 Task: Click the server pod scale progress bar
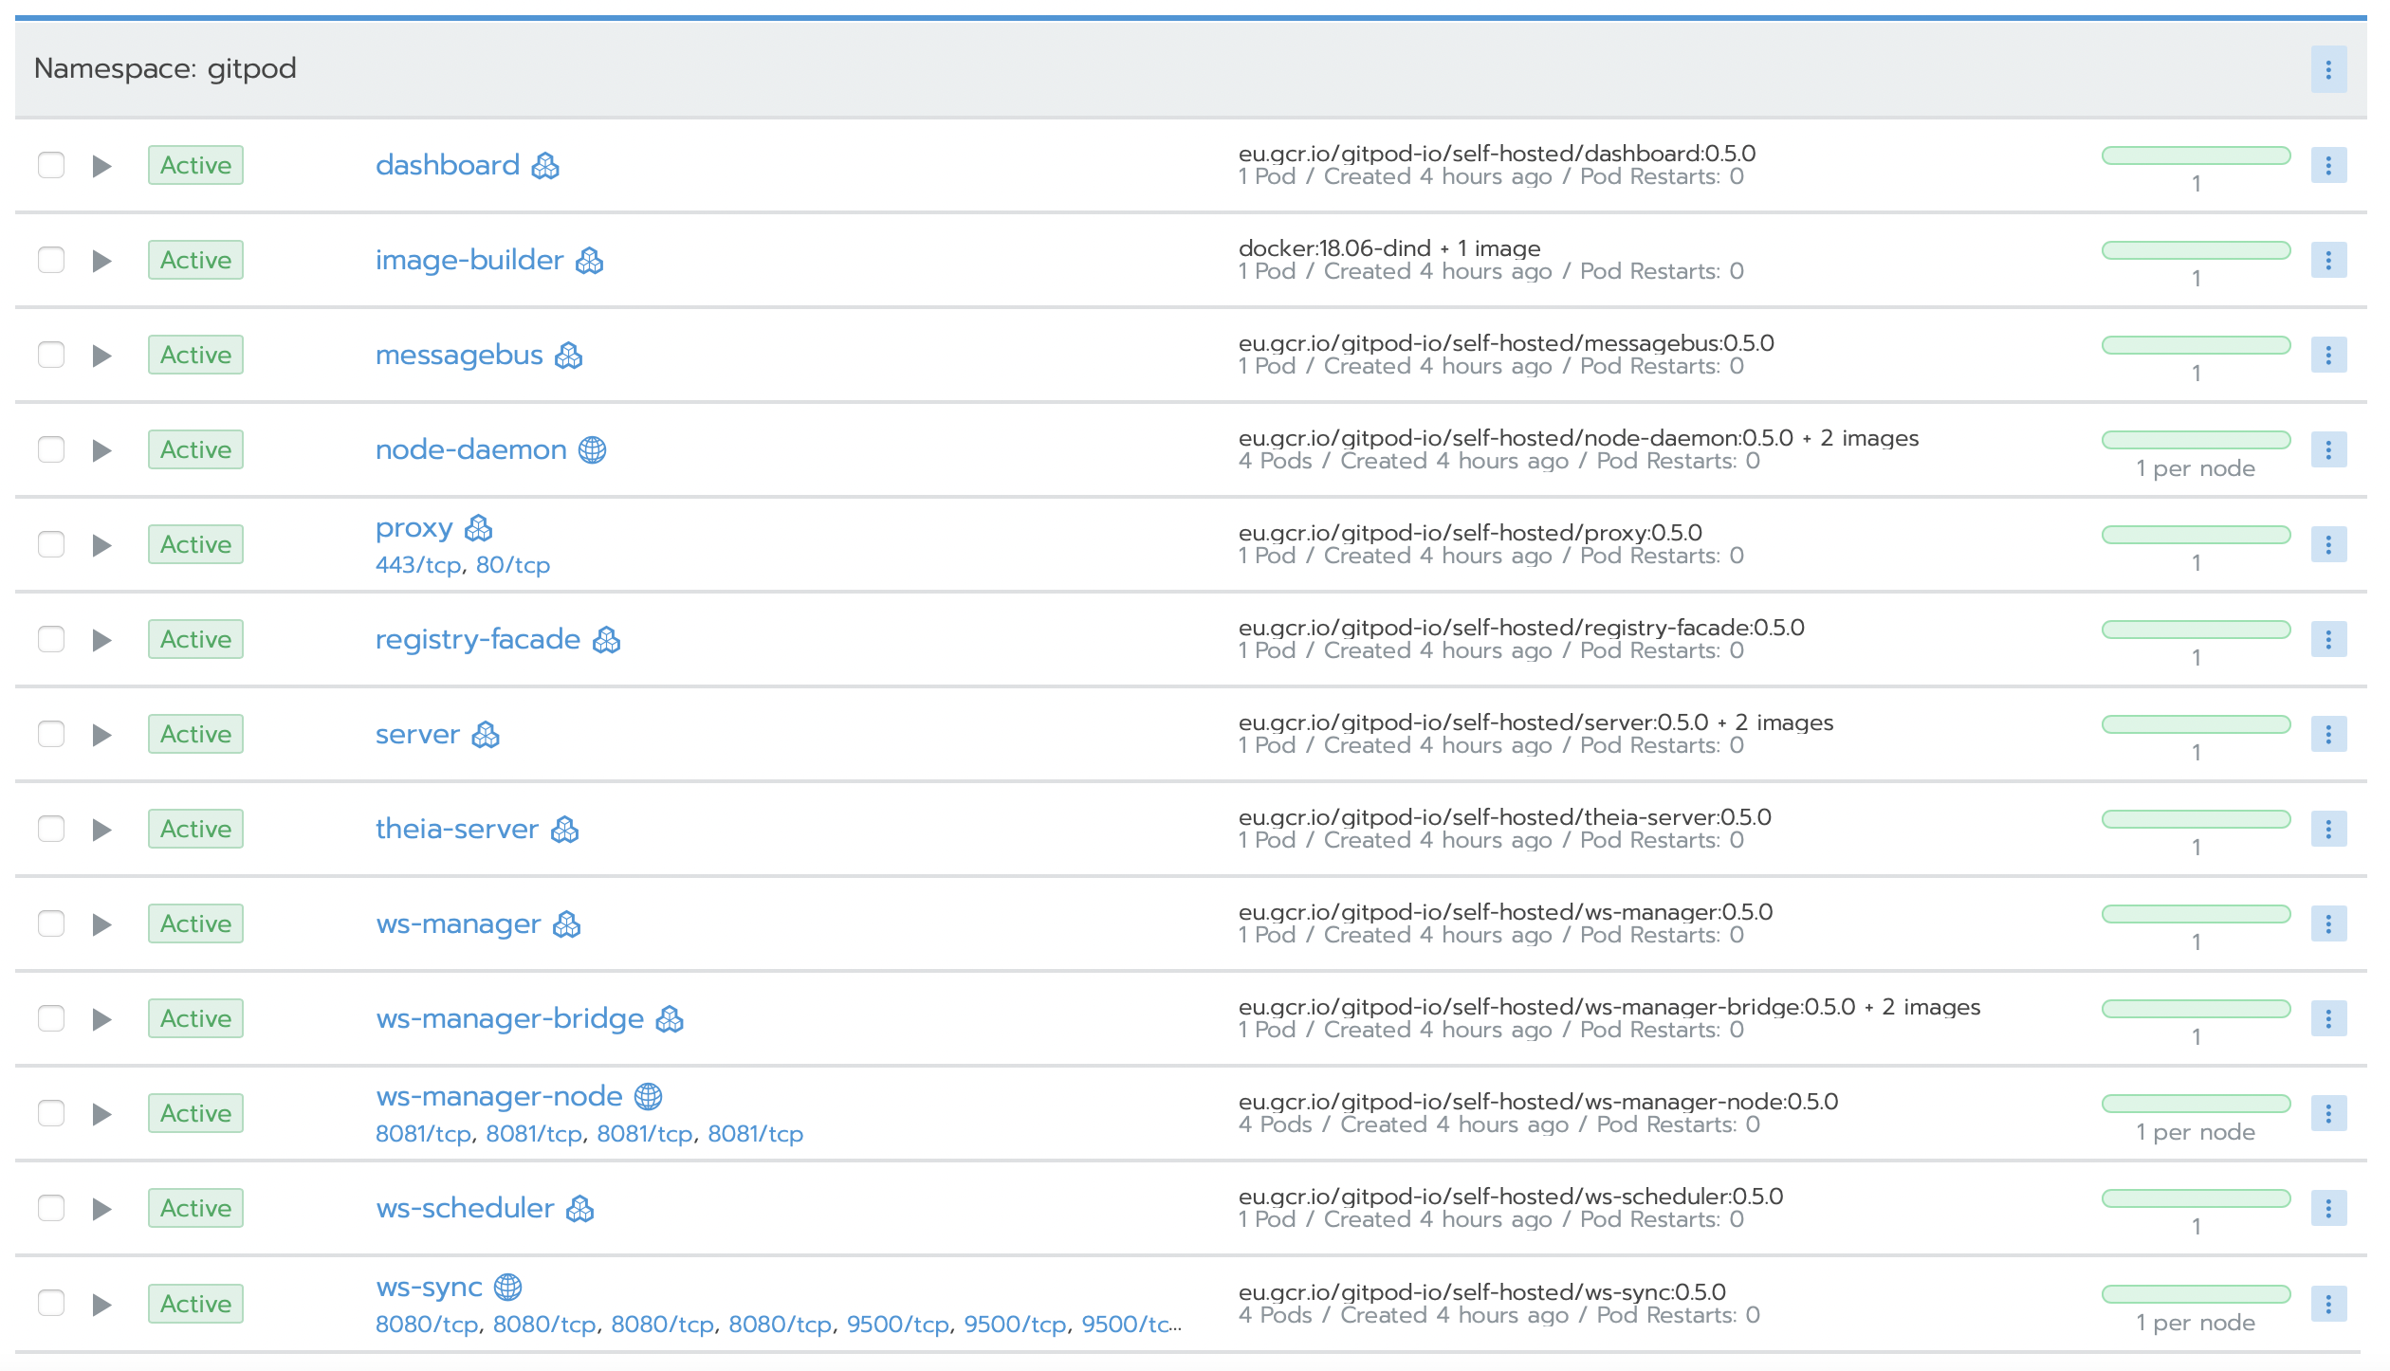(2196, 724)
